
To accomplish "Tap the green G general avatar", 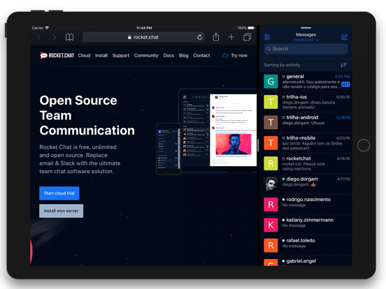I will 271,82.
